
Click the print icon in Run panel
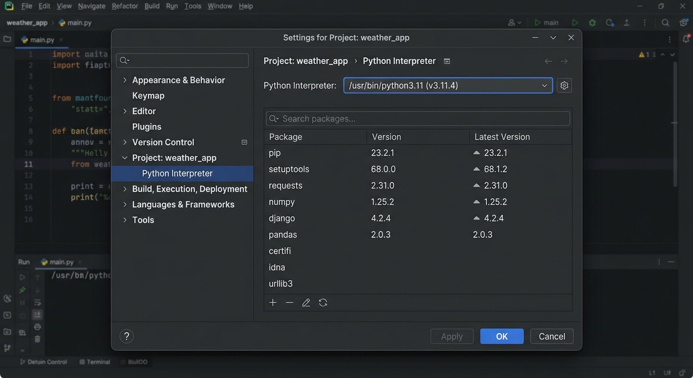(x=37, y=327)
